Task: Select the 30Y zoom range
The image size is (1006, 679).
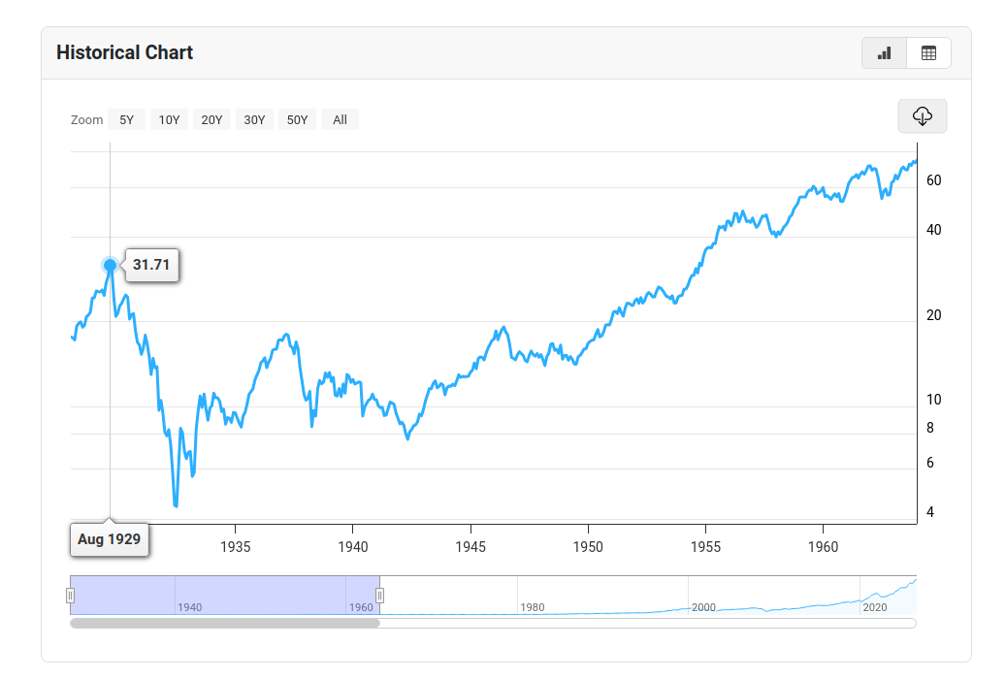Action: point(254,120)
